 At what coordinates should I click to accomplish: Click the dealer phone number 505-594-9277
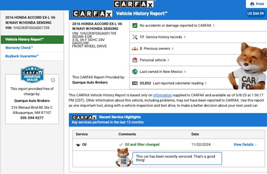[x=32, y=118]
